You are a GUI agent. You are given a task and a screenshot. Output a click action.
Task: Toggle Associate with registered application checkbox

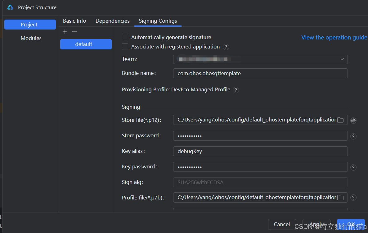click(125, 46)
